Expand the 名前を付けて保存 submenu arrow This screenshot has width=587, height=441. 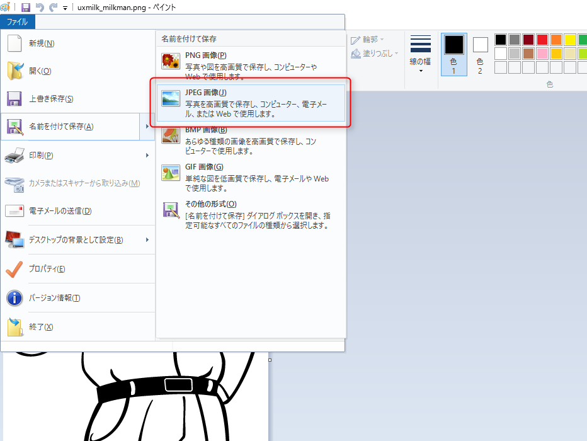click(147, 127)
